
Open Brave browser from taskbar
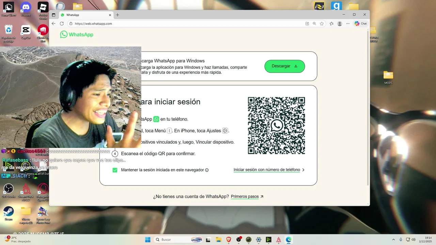[x=229, y=240]
